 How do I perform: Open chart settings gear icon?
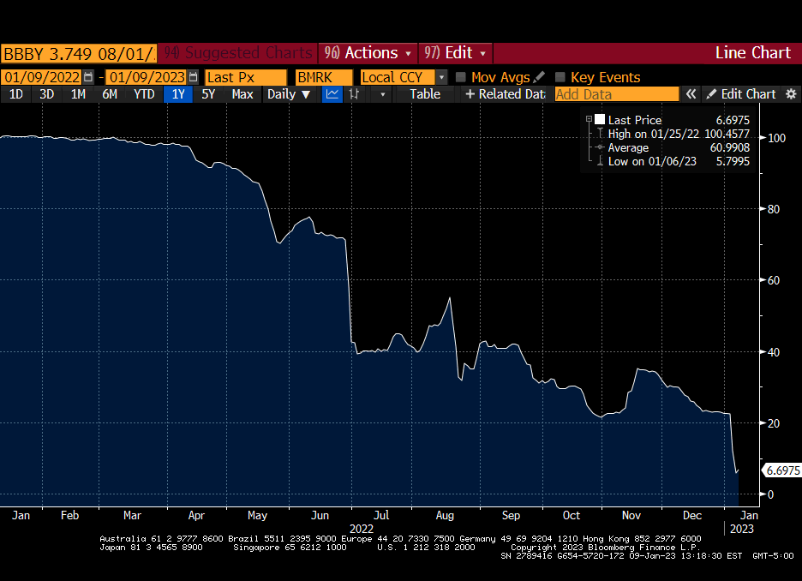[791, 94]
